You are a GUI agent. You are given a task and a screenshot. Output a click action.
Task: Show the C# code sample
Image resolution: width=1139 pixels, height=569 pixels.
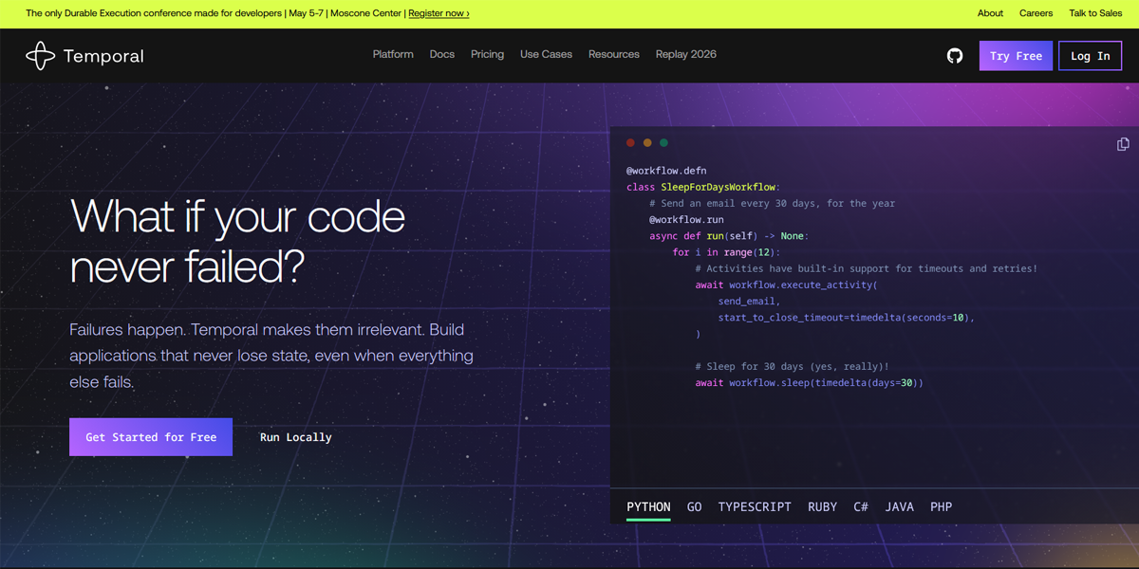point(861,507)
